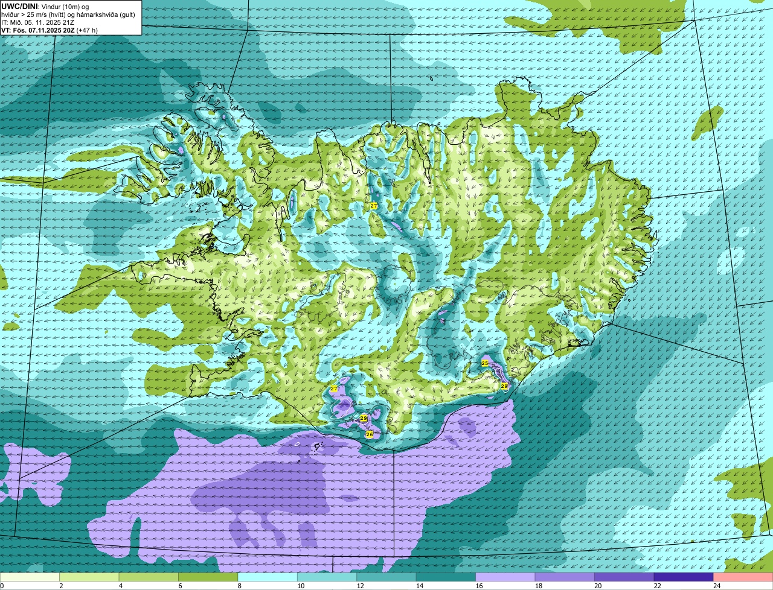Choose the 22–24 m/s dark indigo legend swatch
773x590 pixels.
click(x=684, y=577)
